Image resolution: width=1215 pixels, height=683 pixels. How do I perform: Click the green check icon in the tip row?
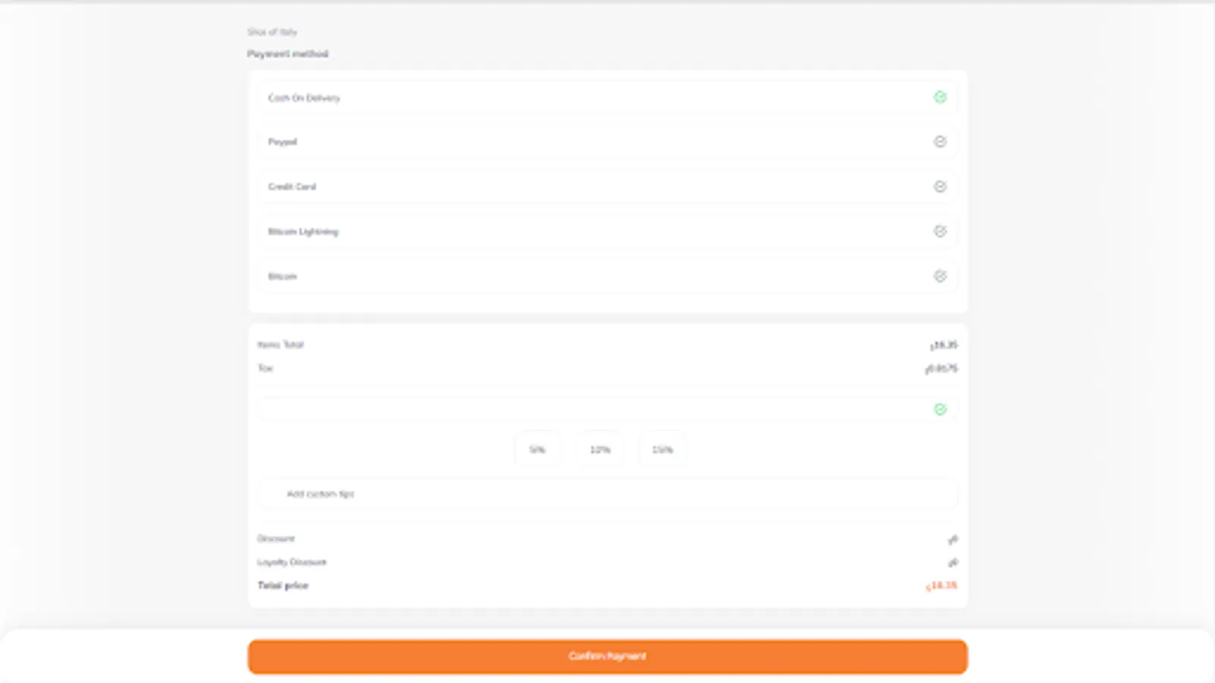tap(940, 409)
